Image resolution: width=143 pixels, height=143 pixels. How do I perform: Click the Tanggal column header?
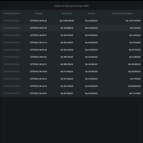click(38, 13)
